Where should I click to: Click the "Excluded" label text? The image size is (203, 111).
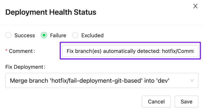coord(92,35)
